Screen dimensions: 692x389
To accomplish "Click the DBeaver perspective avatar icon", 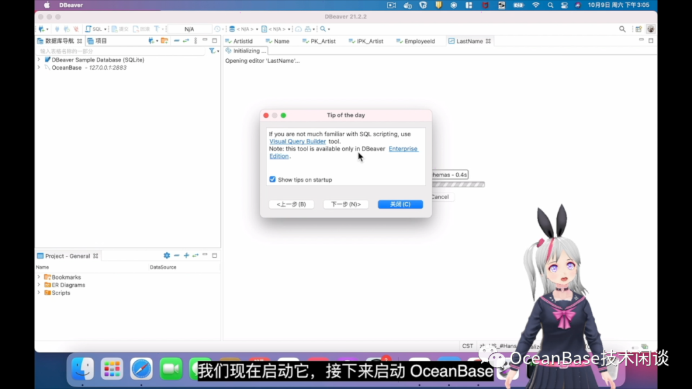I will point(650,29).
